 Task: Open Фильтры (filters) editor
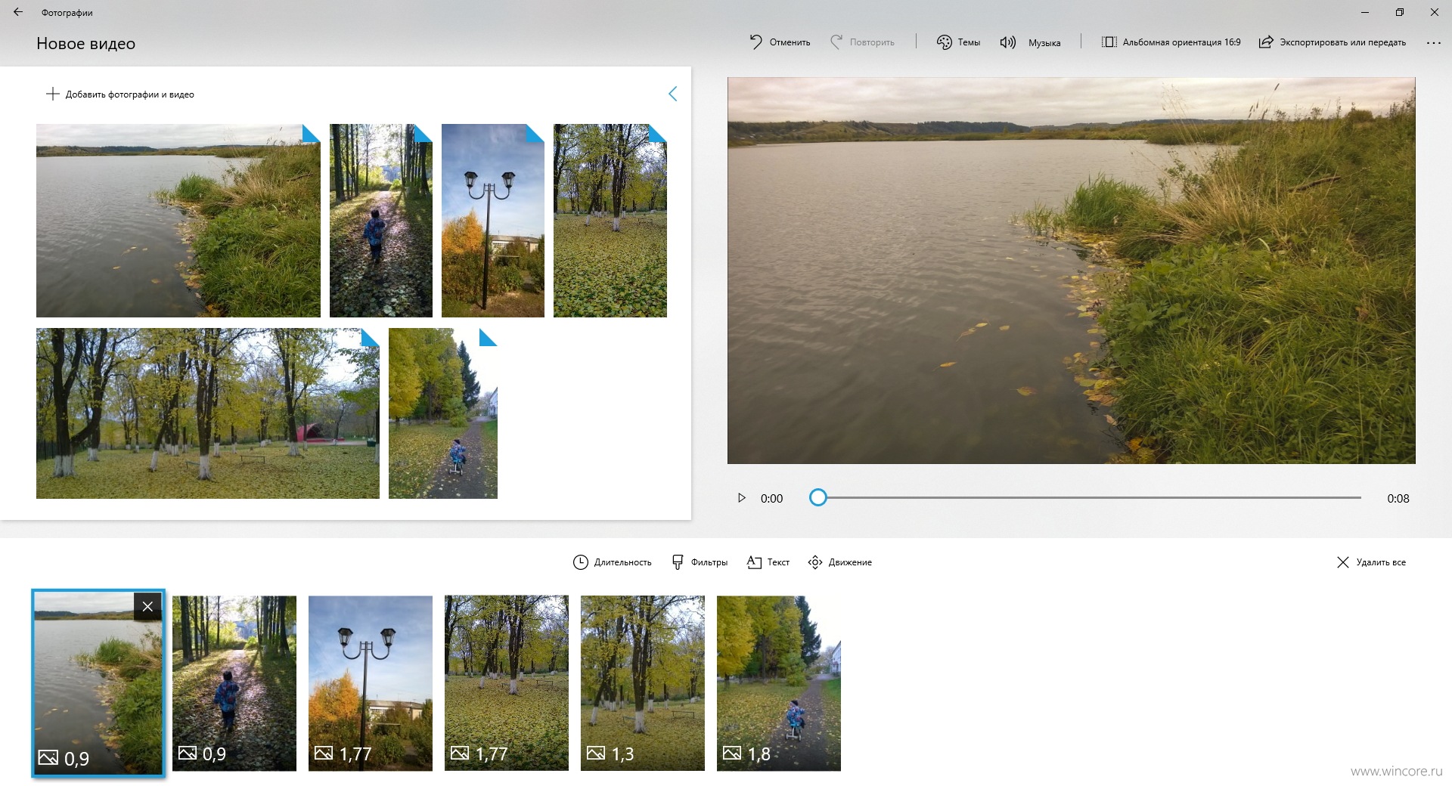click(700, 562)
